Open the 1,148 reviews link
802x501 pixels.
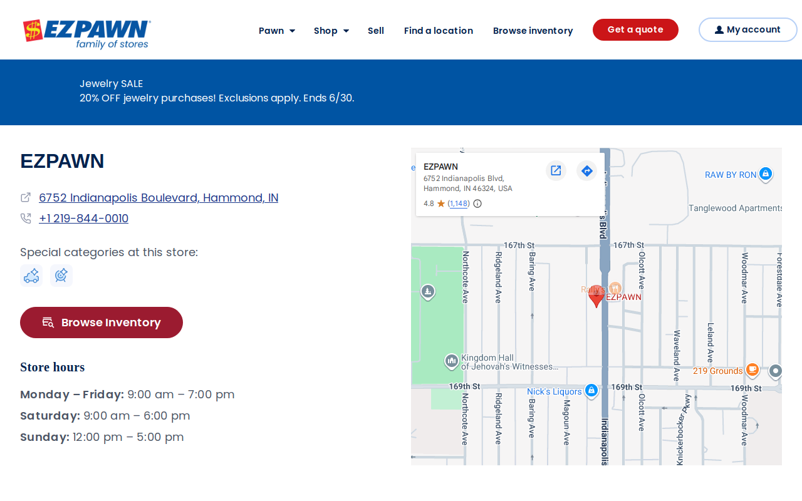459,204
